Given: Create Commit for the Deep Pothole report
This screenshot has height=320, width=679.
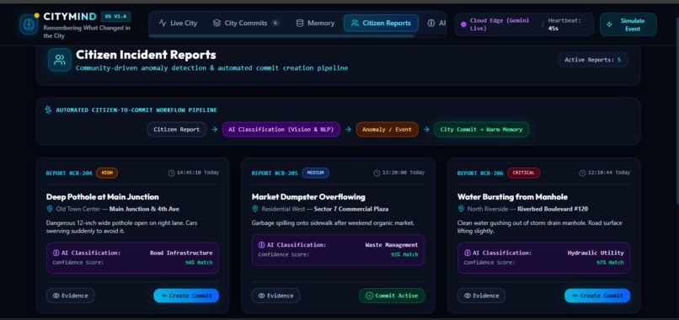Looking at the screenshot, I should point(186,296).
